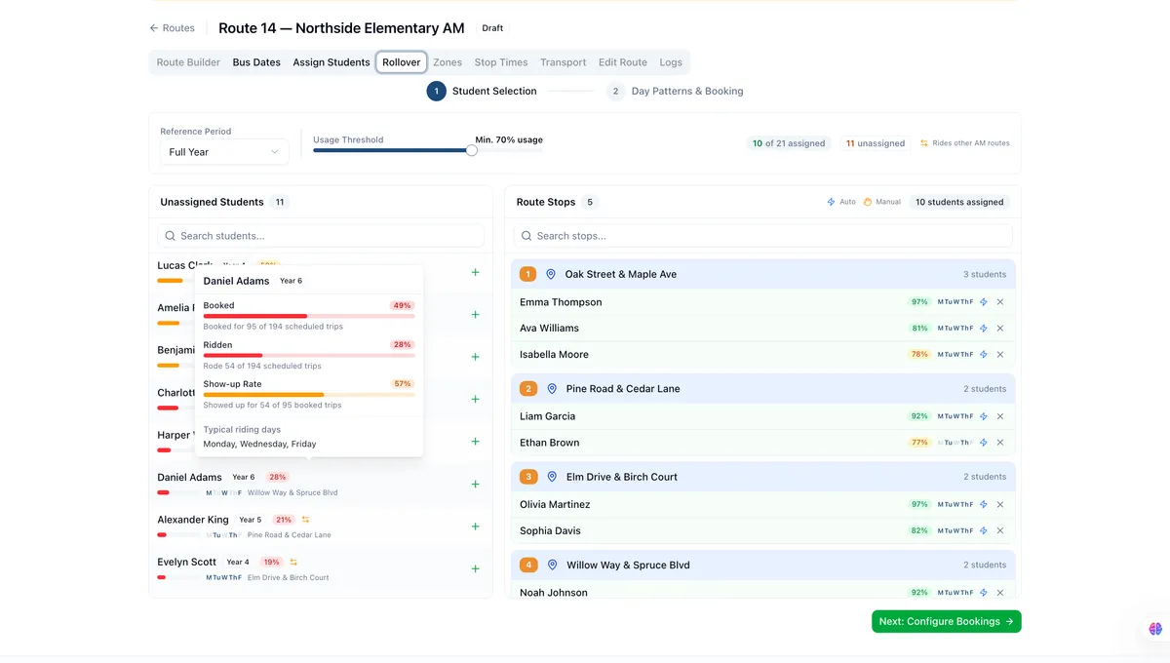
Task: Toggle Liam Garcia's auto lightning icon
Action: tap(984, 416)
